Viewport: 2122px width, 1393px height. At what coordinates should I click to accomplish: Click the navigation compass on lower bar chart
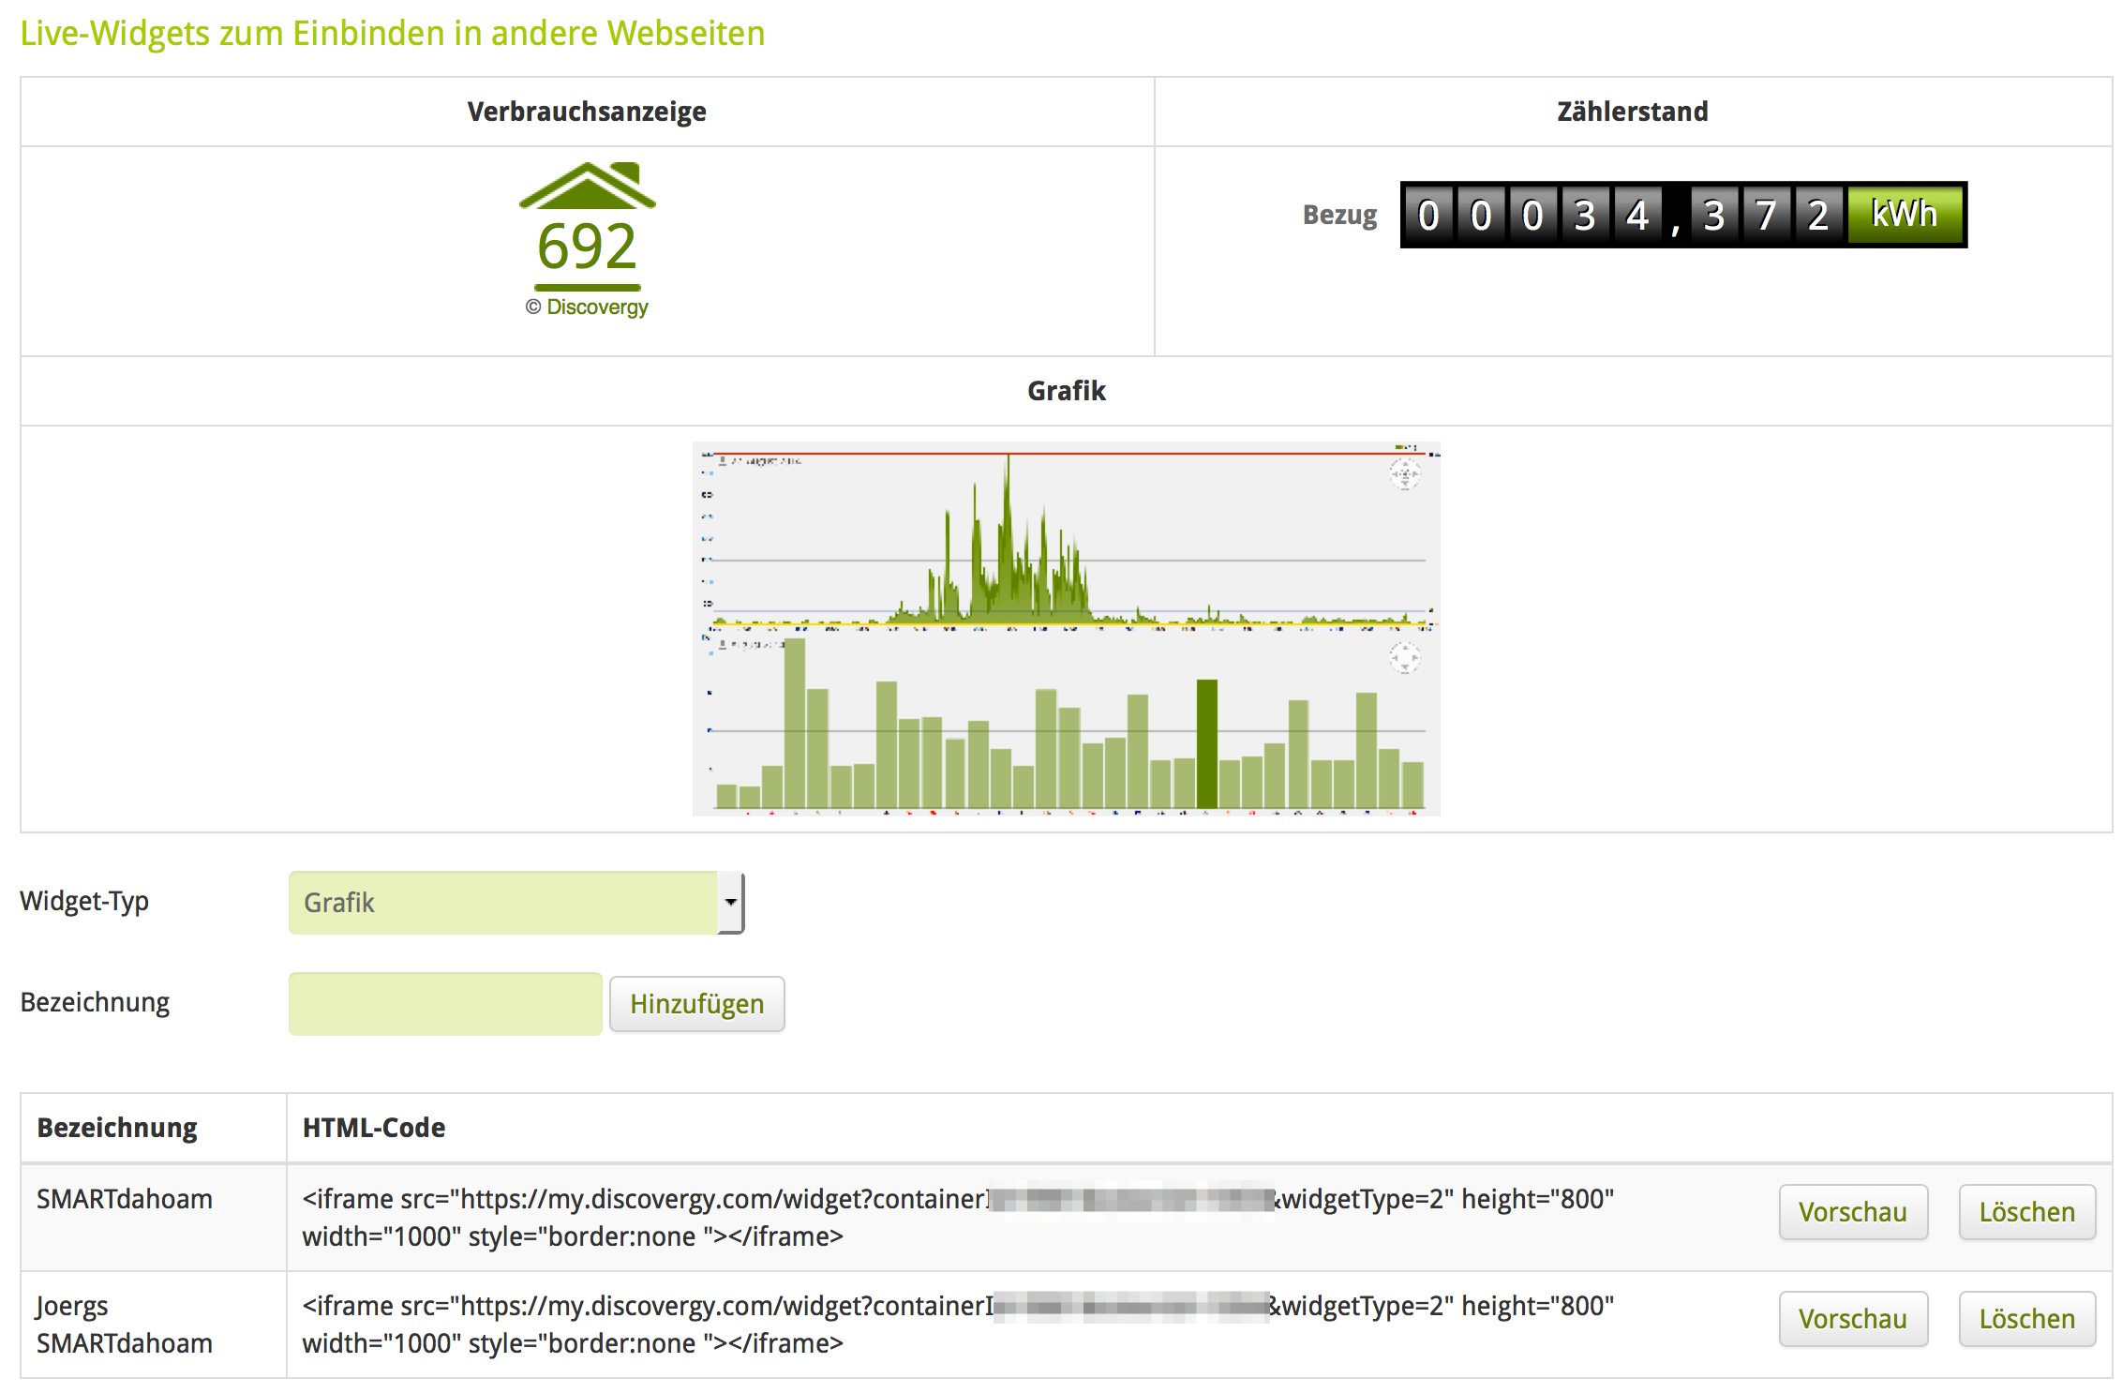tap(1404, 658)
